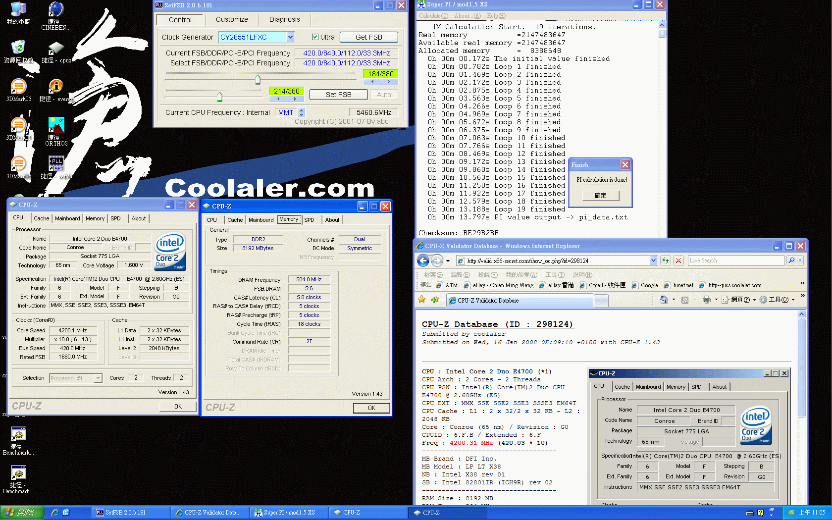Click the IE Print icon

tap(707, 300)
